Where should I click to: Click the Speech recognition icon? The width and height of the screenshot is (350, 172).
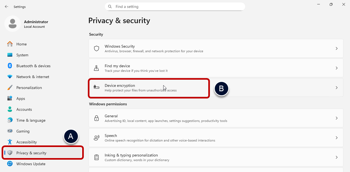coord(96,138)
